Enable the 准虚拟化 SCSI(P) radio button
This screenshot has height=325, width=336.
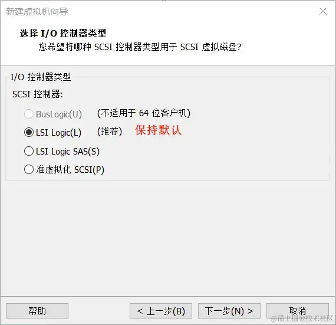29,169
